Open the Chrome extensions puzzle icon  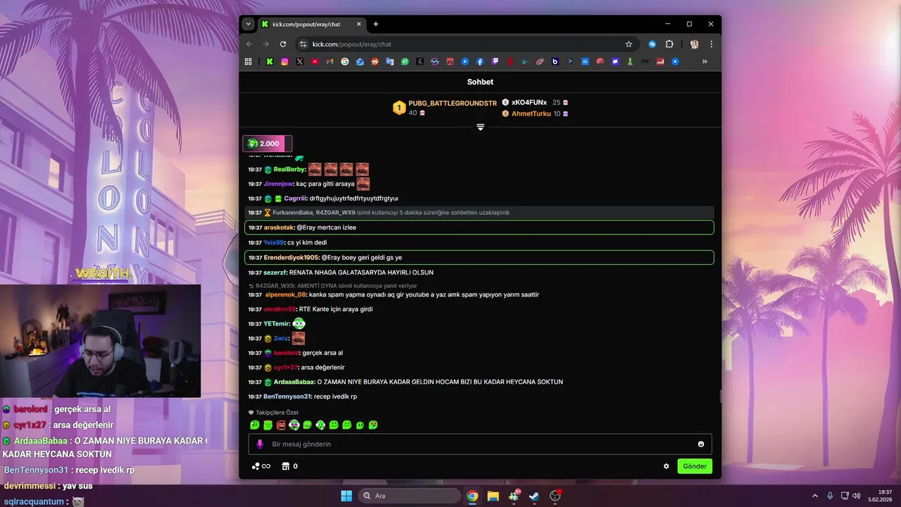(669, 44)
